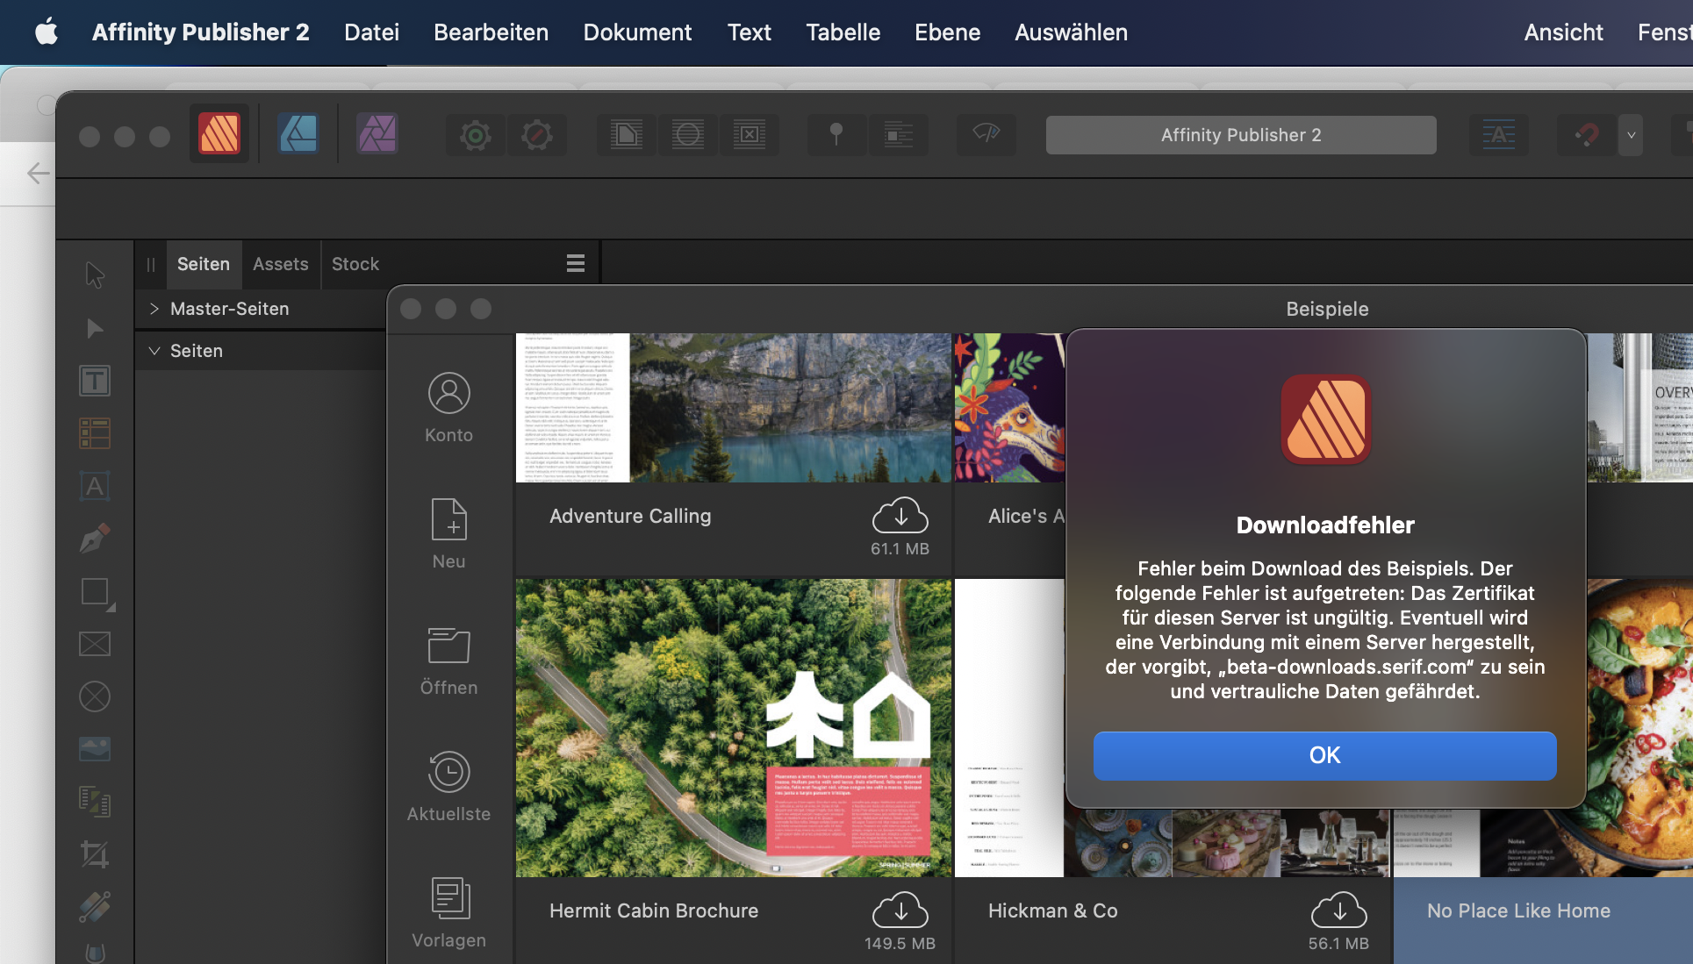This screenshot has height=964, width=1693.
Task: Select the Picture Frame Rectangle tool
Action: [95, 644]
